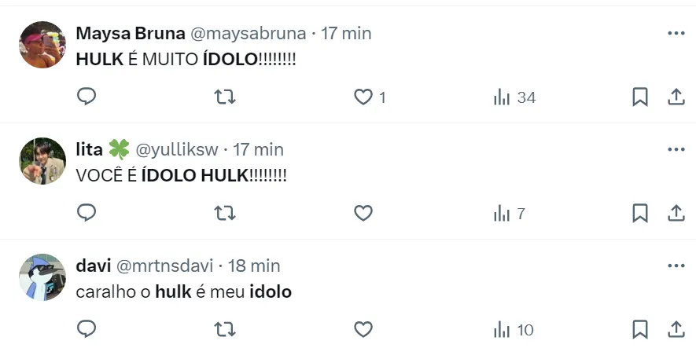This screenshot has width=696, height=348.
Task: Reply to lita's tweet
Action: [x=87, y=213]
